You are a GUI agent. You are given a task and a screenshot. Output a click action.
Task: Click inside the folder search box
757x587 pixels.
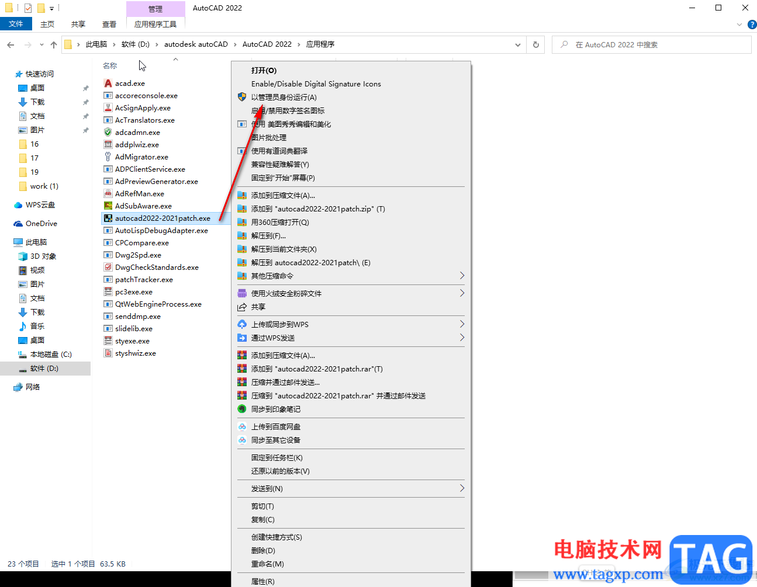[643, 44]
